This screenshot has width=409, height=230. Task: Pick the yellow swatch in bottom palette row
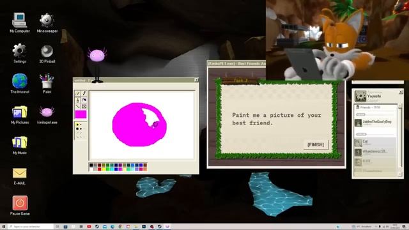[104, 169]
